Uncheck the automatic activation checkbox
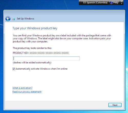The image size is (128, 113). click(x=14, y=69)
